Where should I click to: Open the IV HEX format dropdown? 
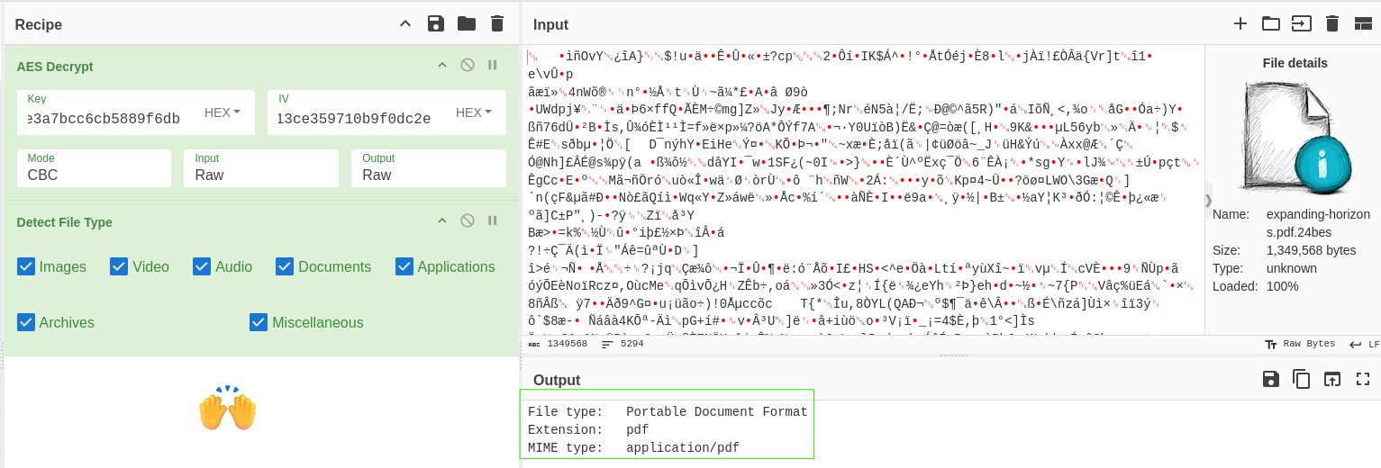click(474, 112)
